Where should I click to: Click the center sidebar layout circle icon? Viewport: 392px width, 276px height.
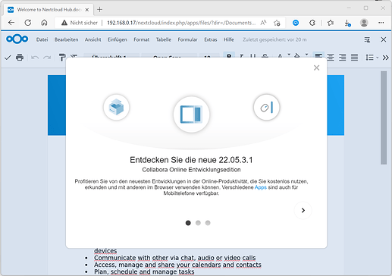[x=192, y=114]
